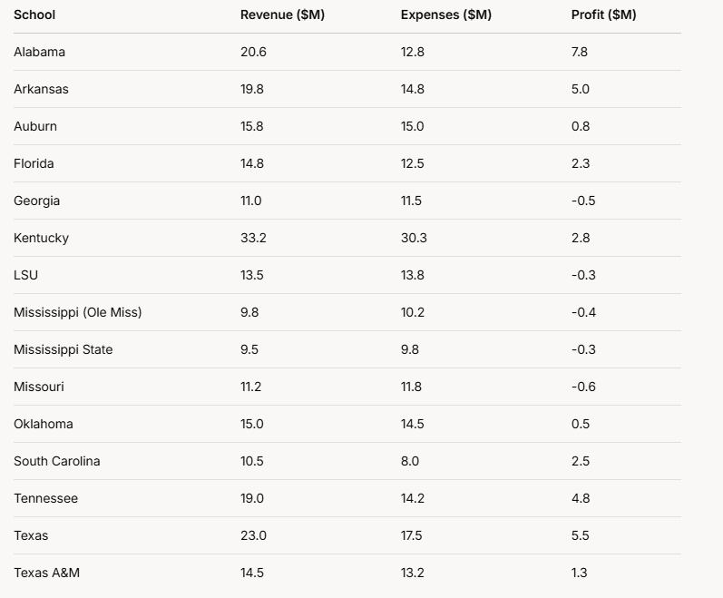Click Arkansas revenue cell showing 19.8
723x598 pixels.
click(252, 89)
